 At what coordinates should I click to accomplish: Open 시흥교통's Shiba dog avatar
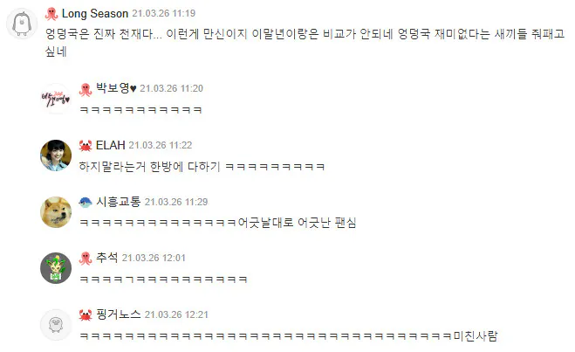coord(56,212)
